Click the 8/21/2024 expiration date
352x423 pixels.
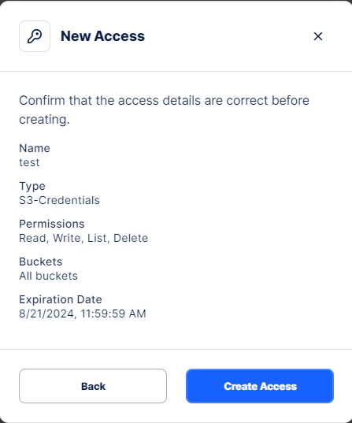(46, 314)
